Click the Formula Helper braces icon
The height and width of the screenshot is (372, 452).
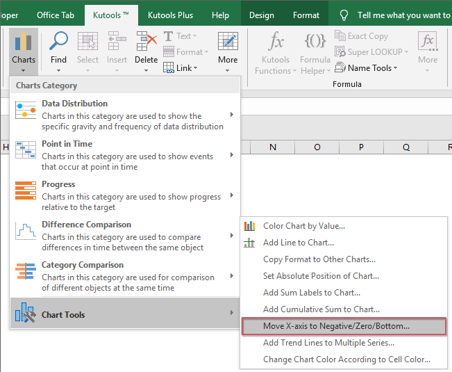(315, 42)
